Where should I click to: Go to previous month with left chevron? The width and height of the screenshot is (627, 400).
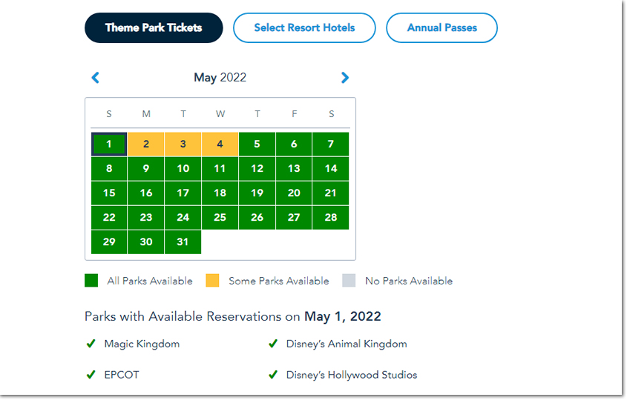pos(95,78)
